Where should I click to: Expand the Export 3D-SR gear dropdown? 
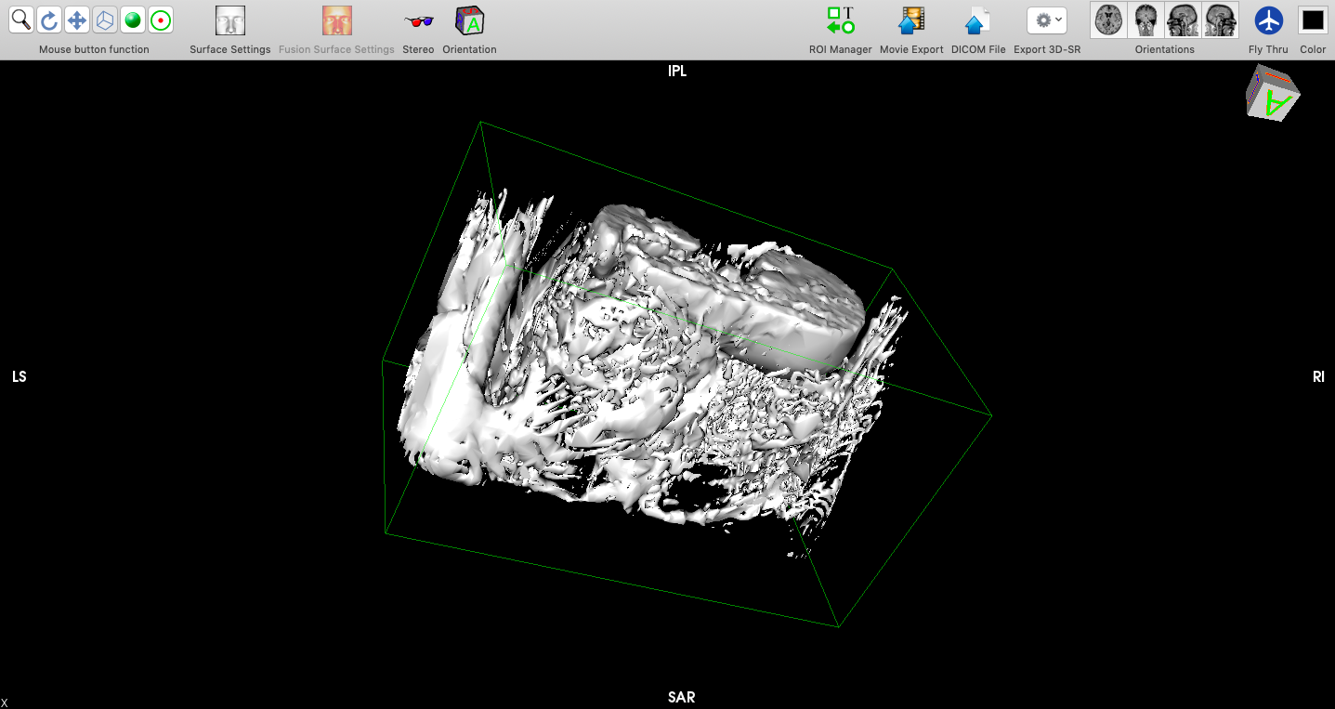[1047, 20]
